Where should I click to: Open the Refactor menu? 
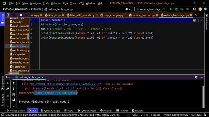(x=56, y=3)
